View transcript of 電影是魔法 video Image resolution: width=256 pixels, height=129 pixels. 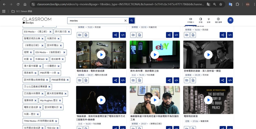(x=86, y=80)
